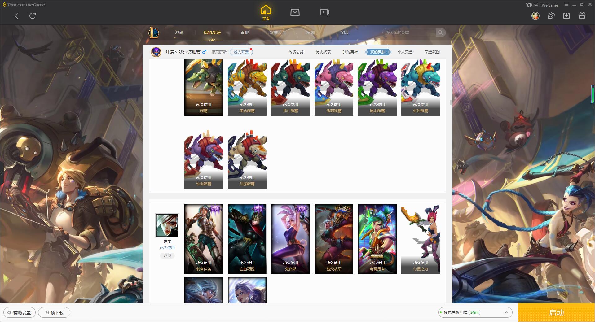Switch to the 我的战绩 tab
Viewport: 595px width, 322px height.
point(212,33)
